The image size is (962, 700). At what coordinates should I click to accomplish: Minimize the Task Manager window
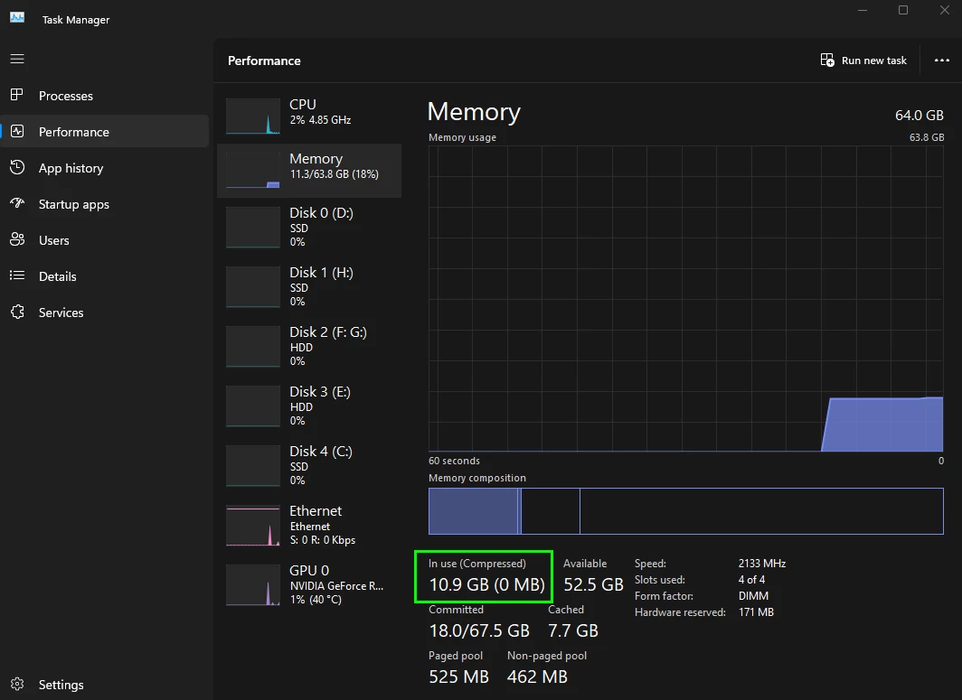[862, 10]
